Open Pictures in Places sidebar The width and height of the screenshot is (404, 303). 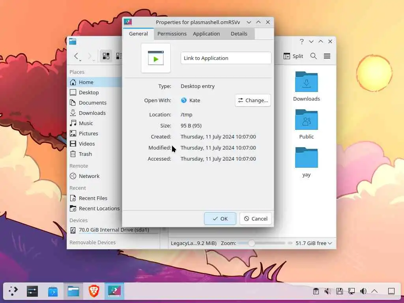94,133
